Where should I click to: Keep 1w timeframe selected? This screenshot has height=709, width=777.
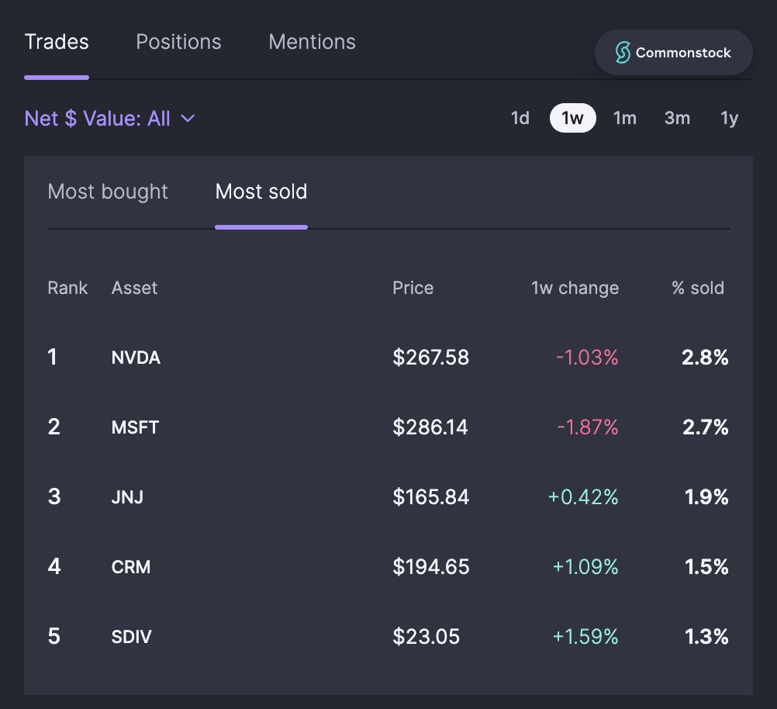pos(572,118)
